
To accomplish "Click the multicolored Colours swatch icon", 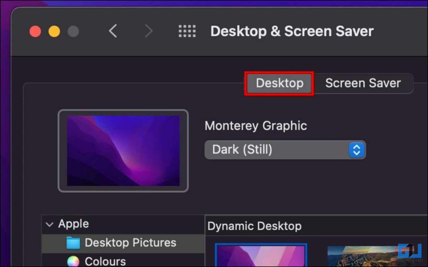I will click(73, 260).
